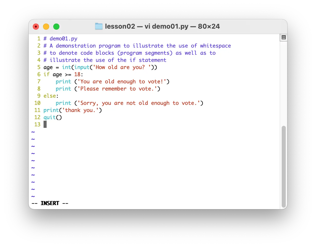Click the scrollbar thumb on the right edge
The width and height of the screenshot is (316, 247).
284,166
